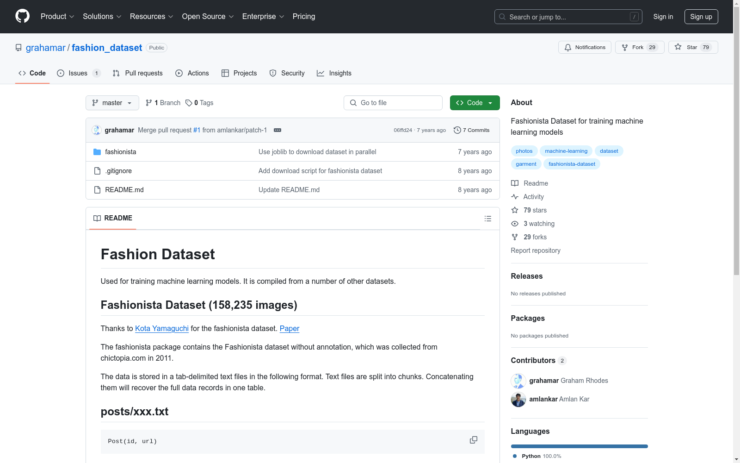740x463 pixels.
Task: Focus the Search or jump to field
Action: pyautogui.click(x=568, y=17)
